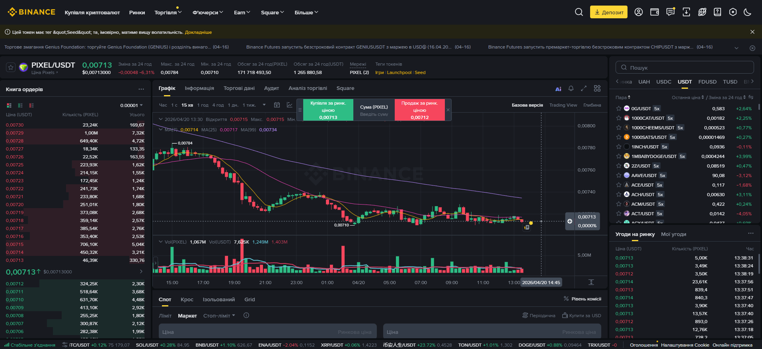Open the app download icon
This screenshot has width=762, height=349.
[686, 12]
